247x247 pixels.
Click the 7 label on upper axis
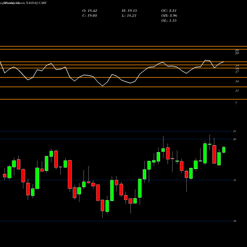point(236,103)
